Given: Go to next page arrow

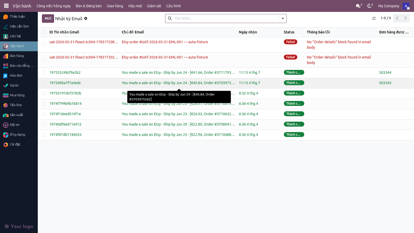Looking at the screenshot, I should point(406,18).
